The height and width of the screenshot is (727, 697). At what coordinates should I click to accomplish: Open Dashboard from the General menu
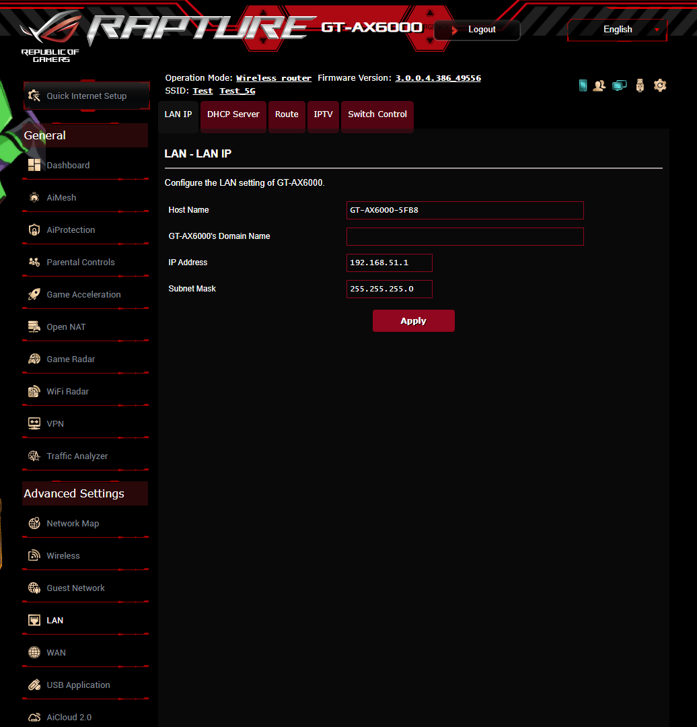pos(68,166)
